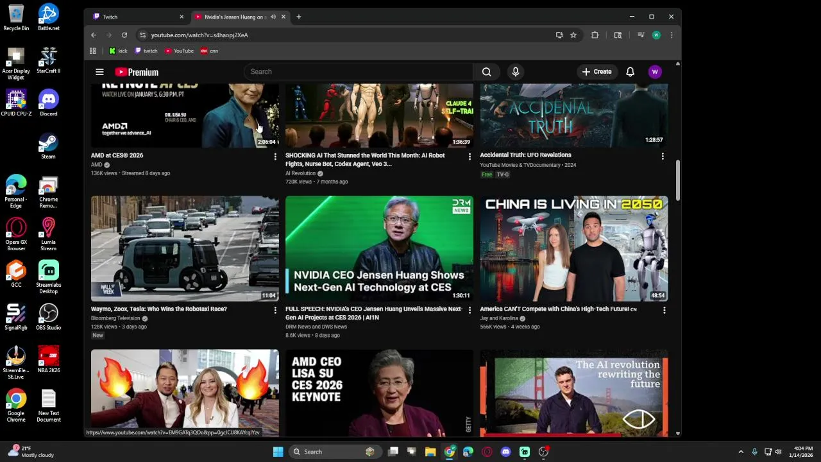Show hidden system tray icons chevron
The image size is (821, 462).
point(741,452)
